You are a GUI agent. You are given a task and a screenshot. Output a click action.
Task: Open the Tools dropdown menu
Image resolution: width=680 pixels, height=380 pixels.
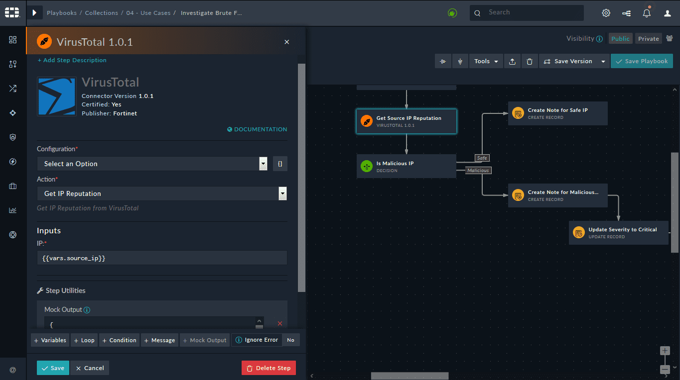click(x=486, y=61)
